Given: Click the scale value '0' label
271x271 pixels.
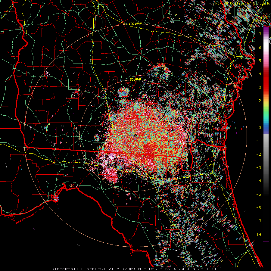Looking at the screenshot, I should click(260, 127).
